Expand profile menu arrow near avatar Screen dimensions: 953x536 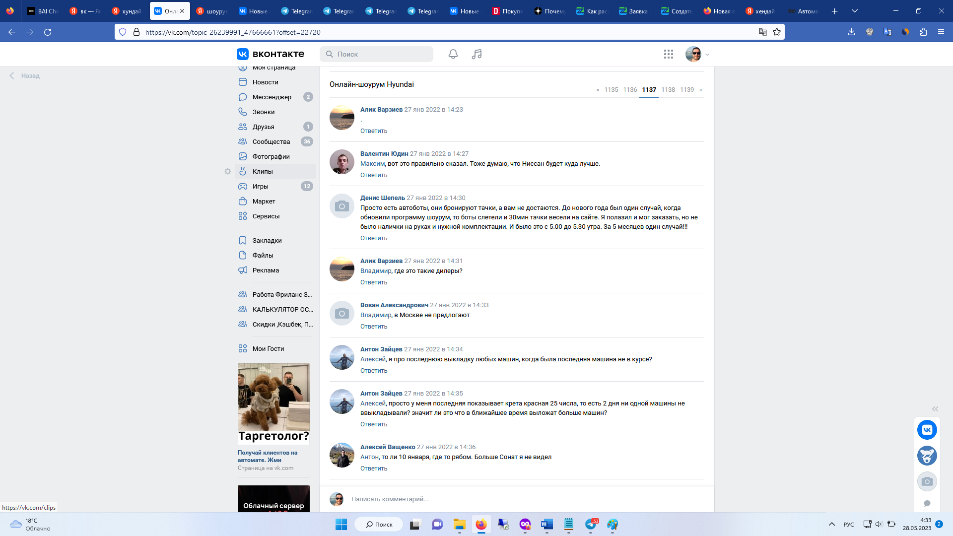point(707,55)
